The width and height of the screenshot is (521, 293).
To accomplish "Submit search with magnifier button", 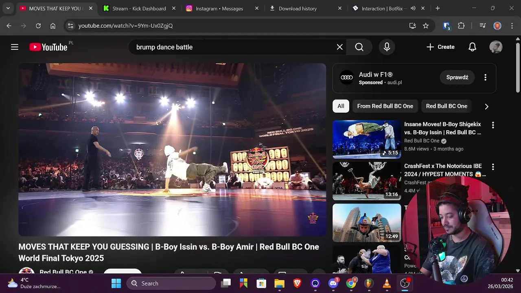I will click(359, 47).
